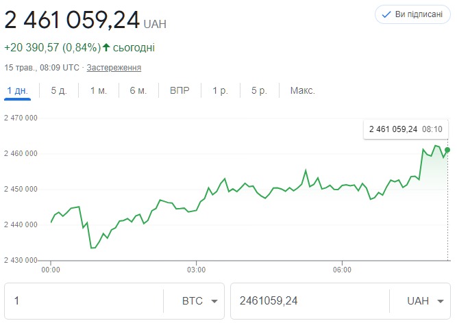Select the 'Макс.' range tab

pyautogui.click(x=302, y=91)
